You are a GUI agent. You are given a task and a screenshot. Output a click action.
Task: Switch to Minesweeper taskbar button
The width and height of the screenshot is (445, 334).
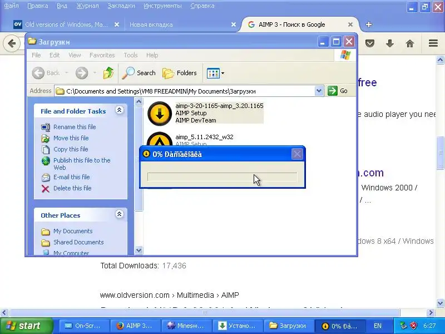[x=186, y=326]
